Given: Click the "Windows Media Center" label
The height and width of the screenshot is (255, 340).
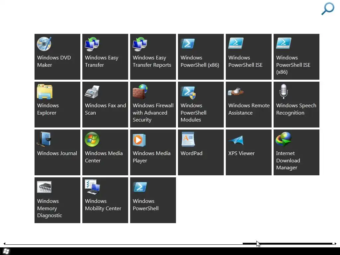Looking at the screenshot, I should pos(104,157).
